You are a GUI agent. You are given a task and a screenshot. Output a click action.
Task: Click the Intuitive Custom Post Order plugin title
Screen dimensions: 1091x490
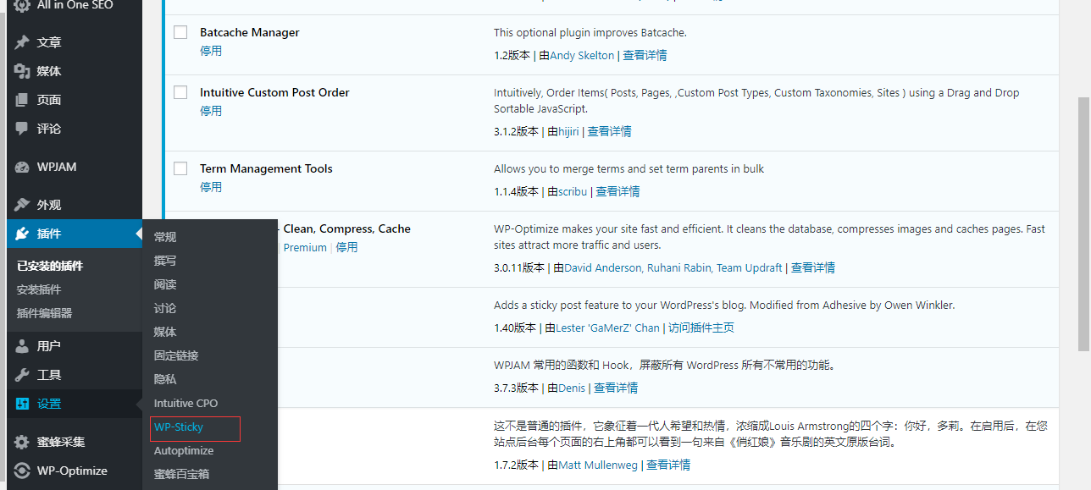click(x=274, y=92)
